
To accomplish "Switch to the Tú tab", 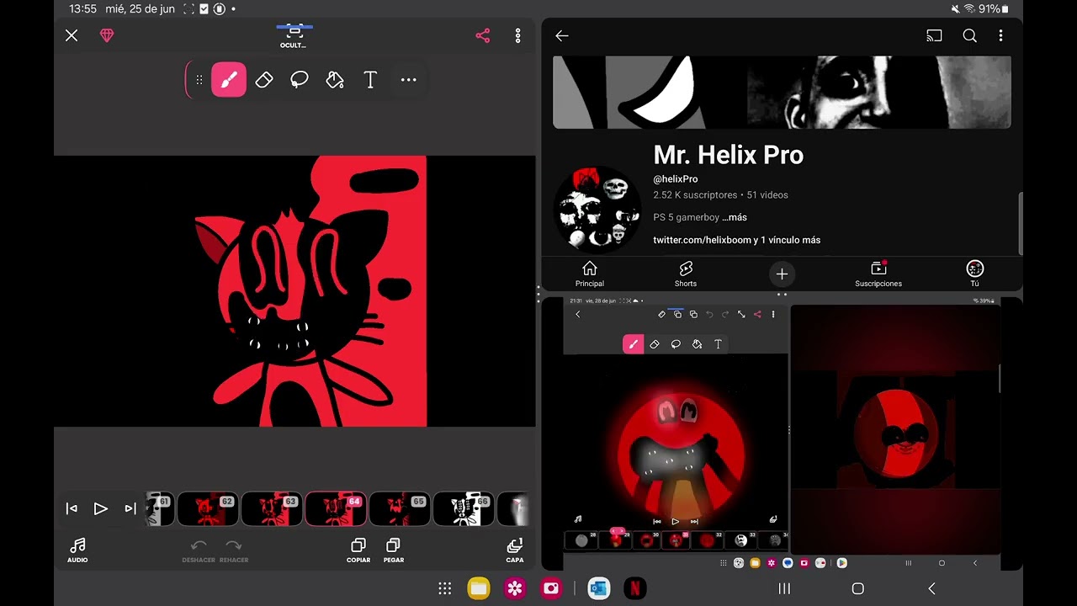I will point(975,274).
